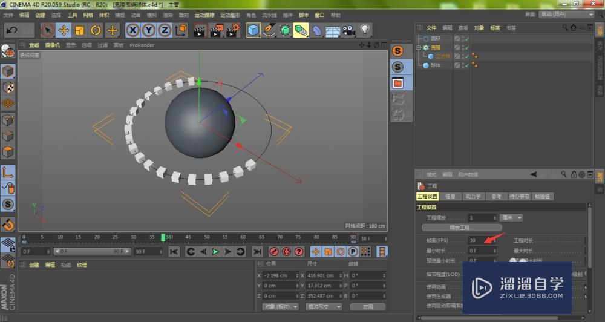
Task: Toggle the green check for 立方体 object
Action: click(467, 56)
